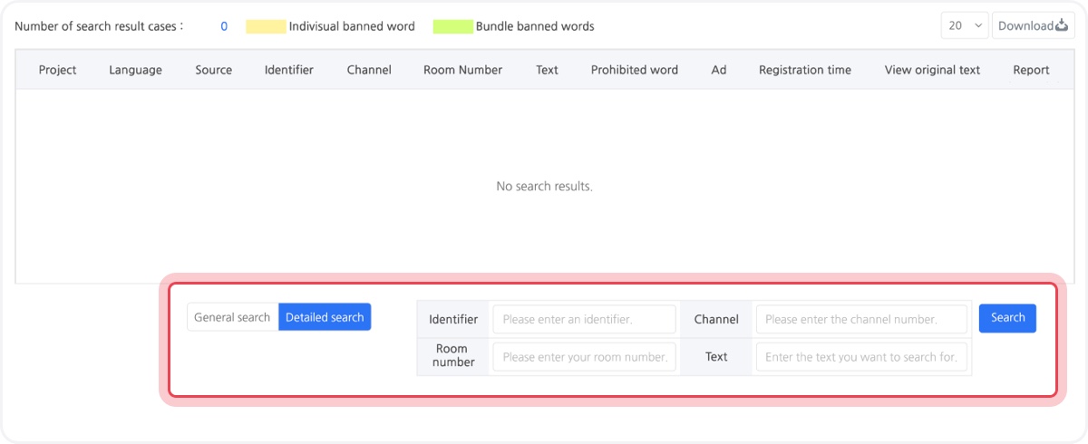Click the Download button icon
The width and height of the screenshot is (1088, 444).
click(x=1063, y=25)
